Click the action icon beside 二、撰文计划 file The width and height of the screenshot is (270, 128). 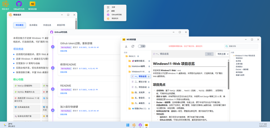click(x=148, y=82)
